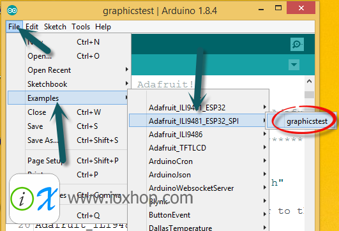The image size is (339, 231).
Task: Open the Edit menu
Action: 32,27
